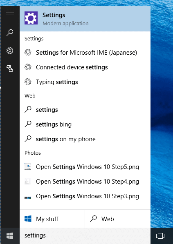Open Open Settings Windows 10 Step3.png
The width and height of the screenshot is (173, 244).
point(85,196)
